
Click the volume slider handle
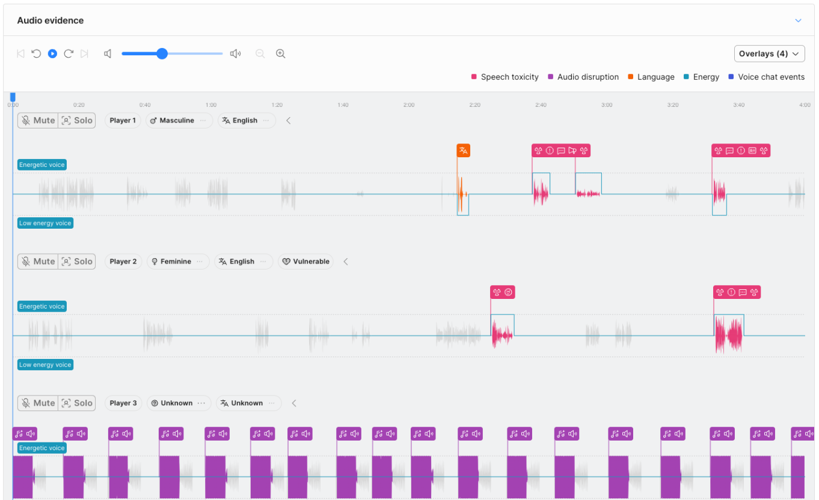[162, 53]
